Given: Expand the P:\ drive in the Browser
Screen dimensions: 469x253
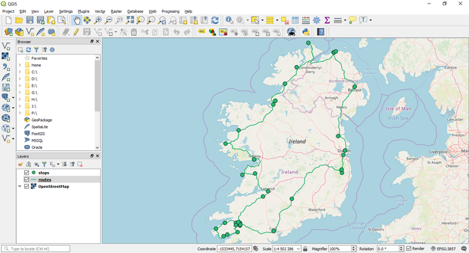Looking at the screenshot, I should [x=20, y=113].
